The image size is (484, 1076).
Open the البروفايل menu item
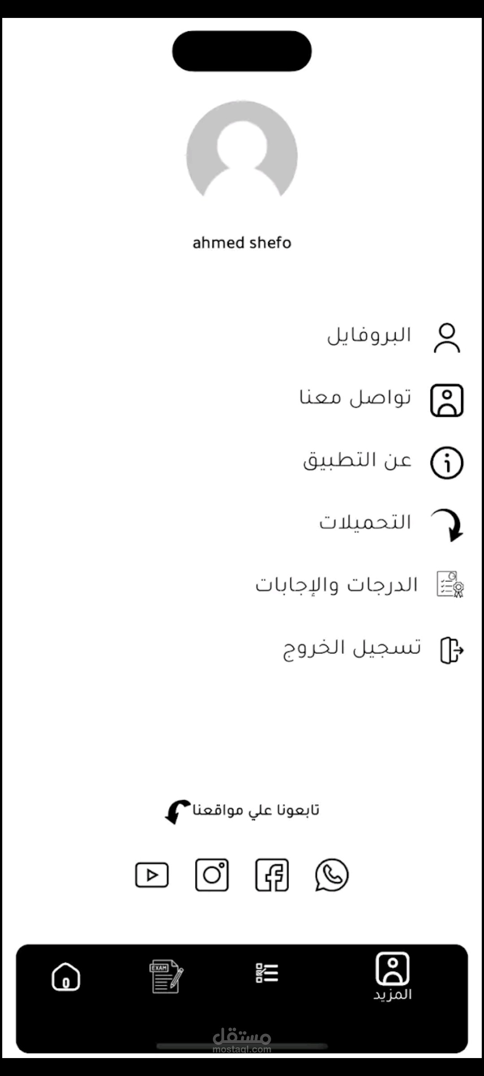click(x=369, y=335)
